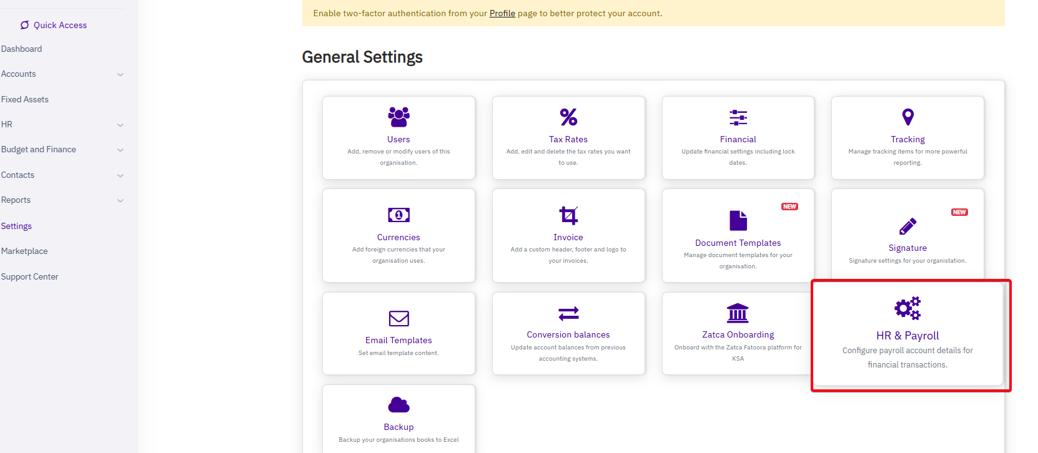Screen dimensions: 1038x453
Task: Open HR & Payroll gears icon
Action: (907, 308)
